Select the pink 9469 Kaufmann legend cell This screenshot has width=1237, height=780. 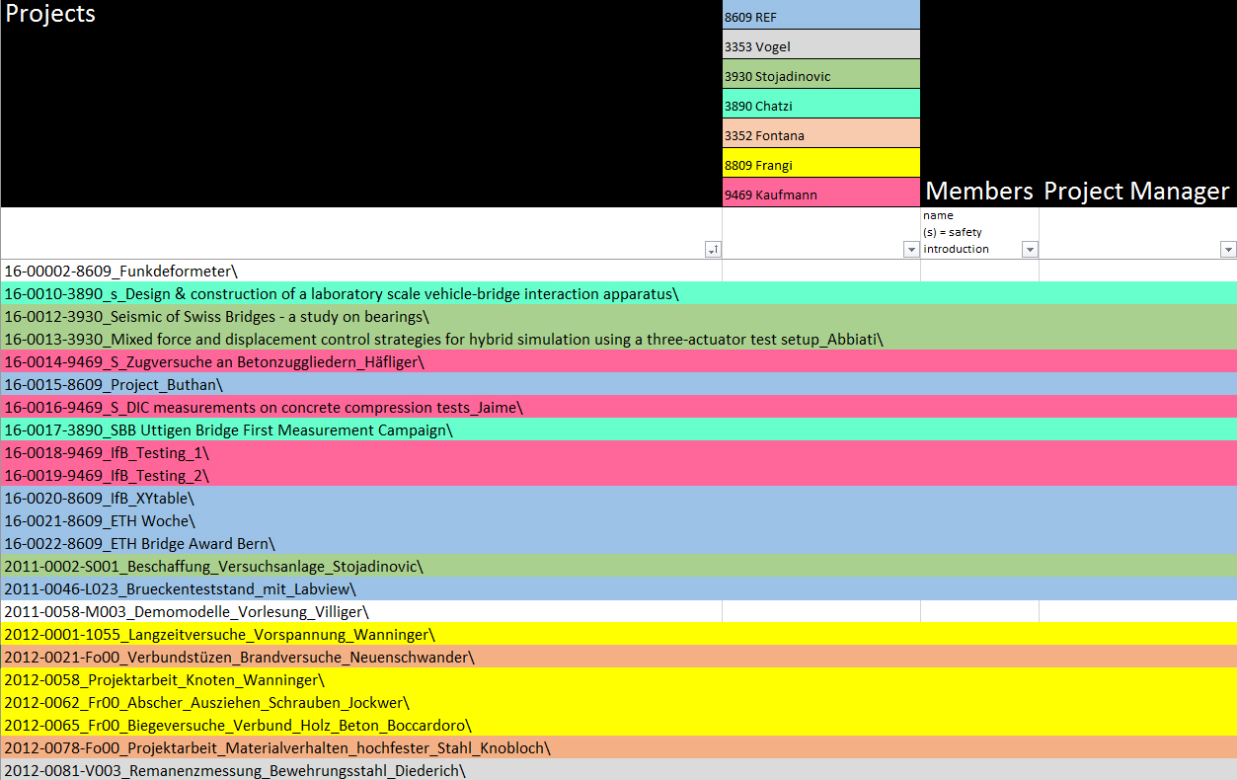[821, 193]
